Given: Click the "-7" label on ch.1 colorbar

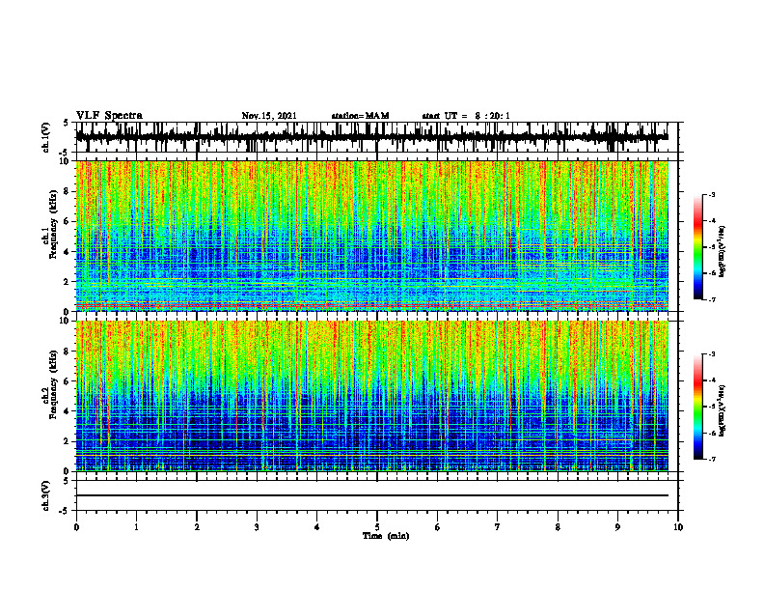Looking at the screenshot, I should [x=712, y=299].
